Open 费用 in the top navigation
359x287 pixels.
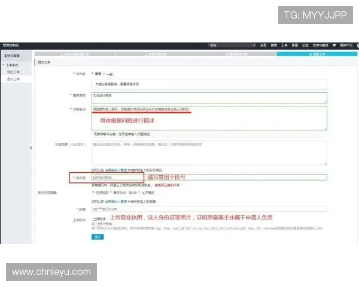point(274,45)
